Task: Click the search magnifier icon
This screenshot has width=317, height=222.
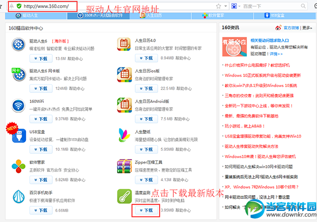Action: tap(303, 6)
